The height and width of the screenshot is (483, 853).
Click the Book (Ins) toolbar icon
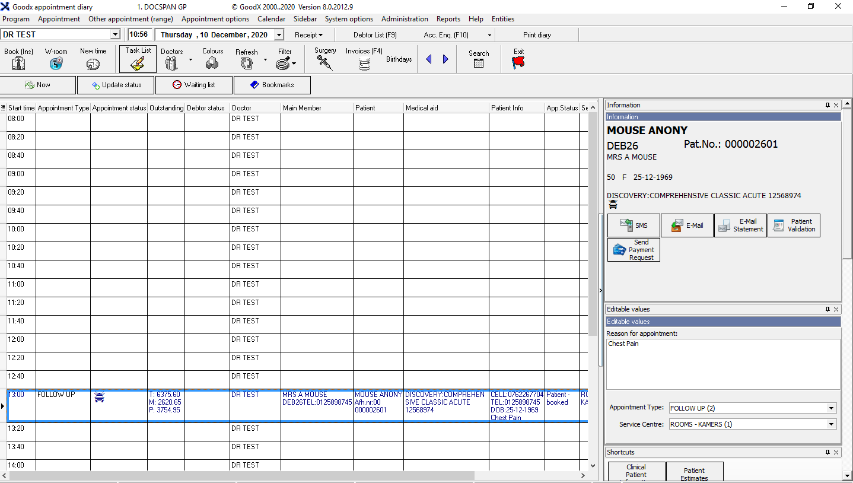click(x=18, y=63)
